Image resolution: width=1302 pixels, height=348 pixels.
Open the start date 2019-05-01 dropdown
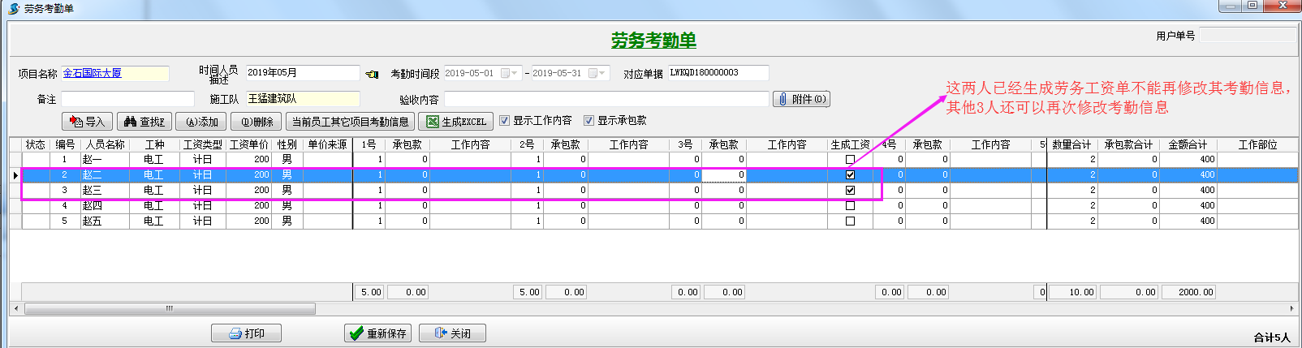[510, 73]
